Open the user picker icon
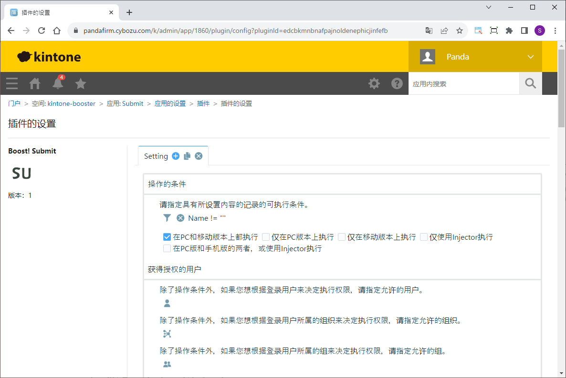 [x=167, y=303]
